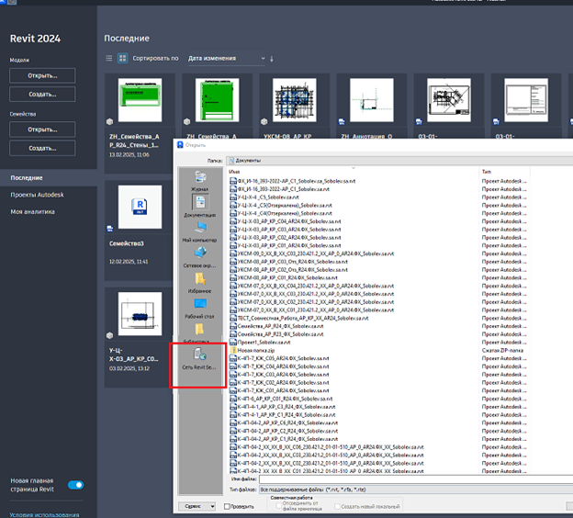This screenshot has width=573, height=518.
Task: Click the Имя файла input field
Action: (416, 479)
